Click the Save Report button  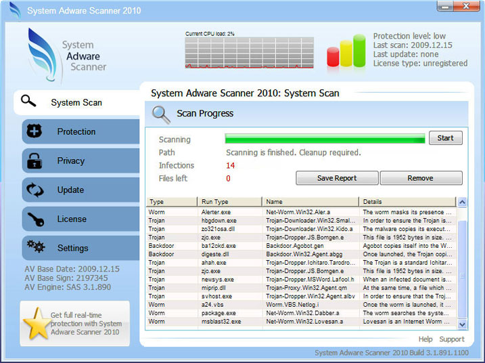(x=337, y=178)
